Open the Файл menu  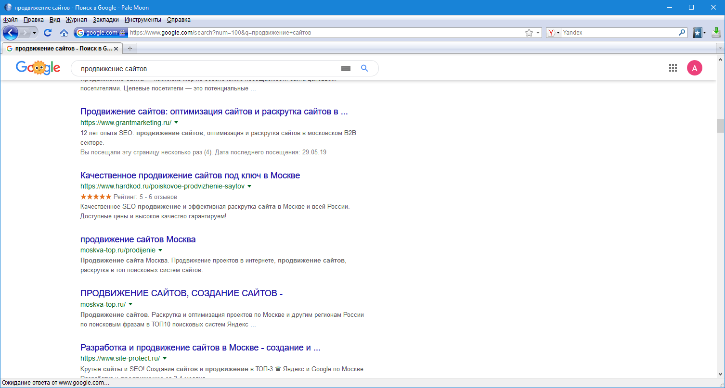[x=11, y=20]
